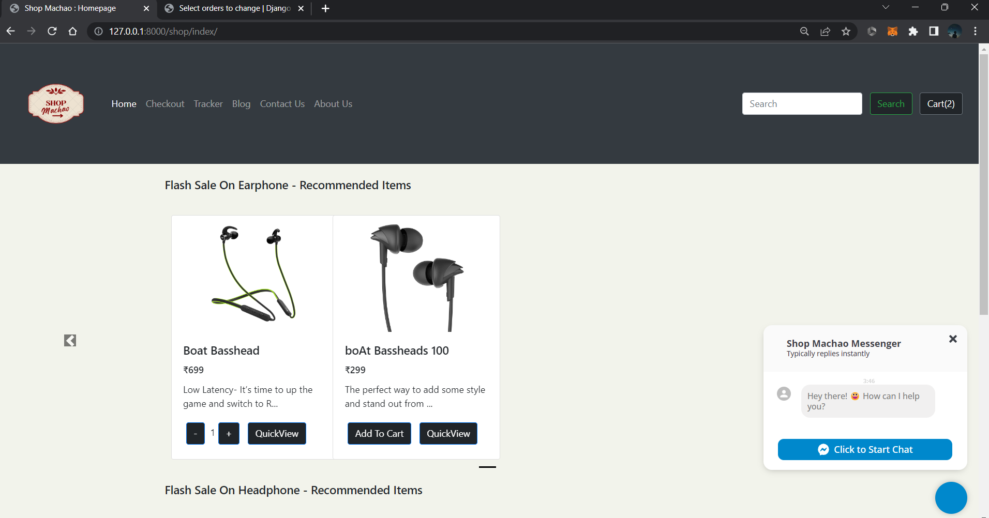The image size is (989, 518).
Task: Click the Shop Machao logo
Action: 55,103
